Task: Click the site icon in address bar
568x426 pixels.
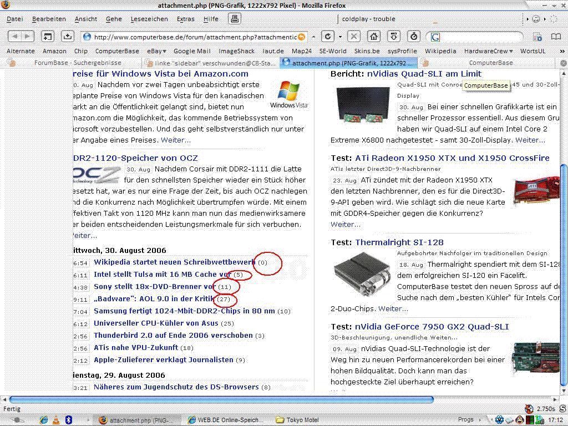Action: pyautogui.click(x=87, y=37)
